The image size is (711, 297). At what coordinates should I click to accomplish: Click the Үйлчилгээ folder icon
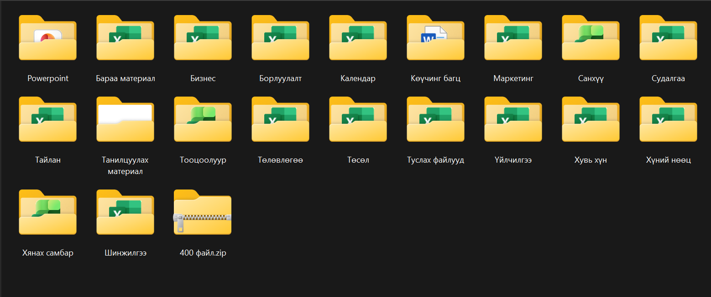click(513, 120)
